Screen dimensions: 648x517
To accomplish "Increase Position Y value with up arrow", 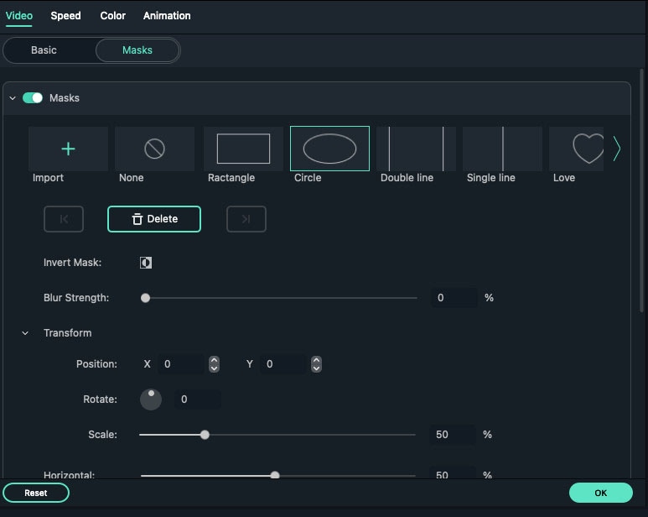I will pyautogui.click(x=317, y=360).
